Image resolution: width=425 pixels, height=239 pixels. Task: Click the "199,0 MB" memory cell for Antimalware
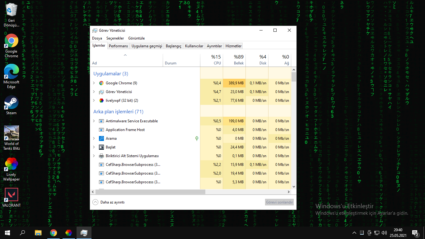tap(234, 121)
